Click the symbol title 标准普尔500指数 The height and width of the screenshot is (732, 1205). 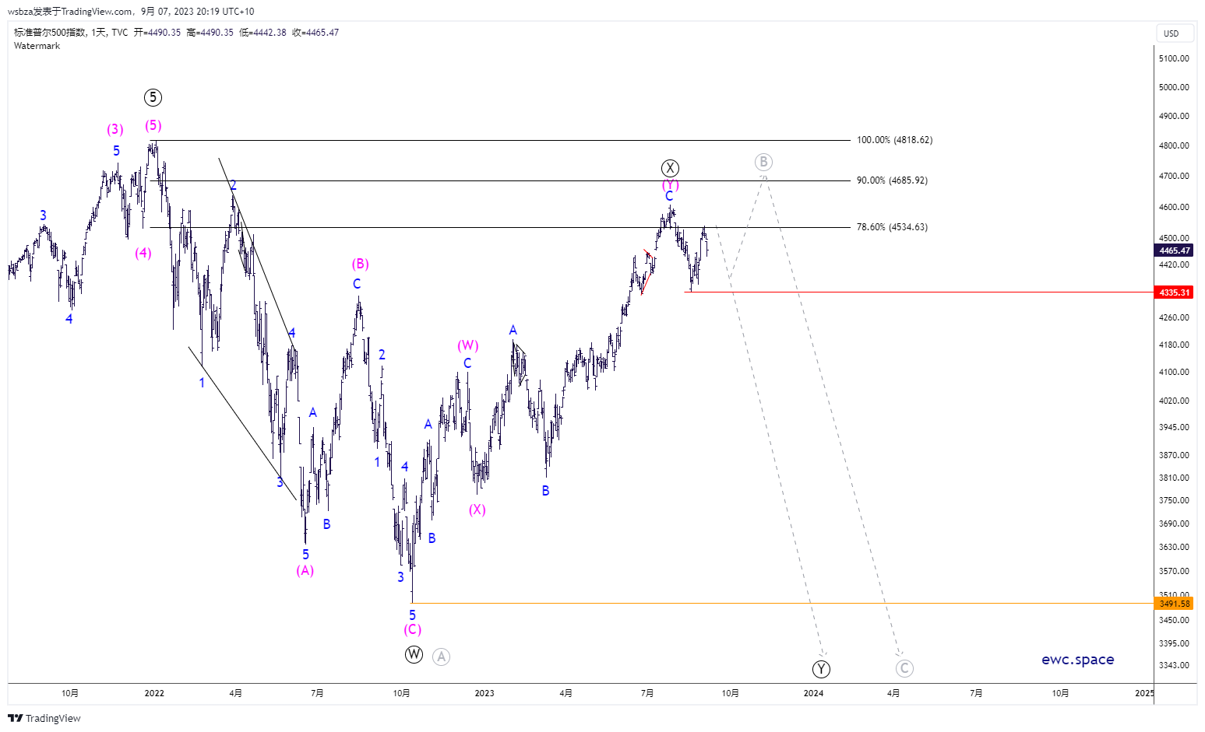(50, 33)
